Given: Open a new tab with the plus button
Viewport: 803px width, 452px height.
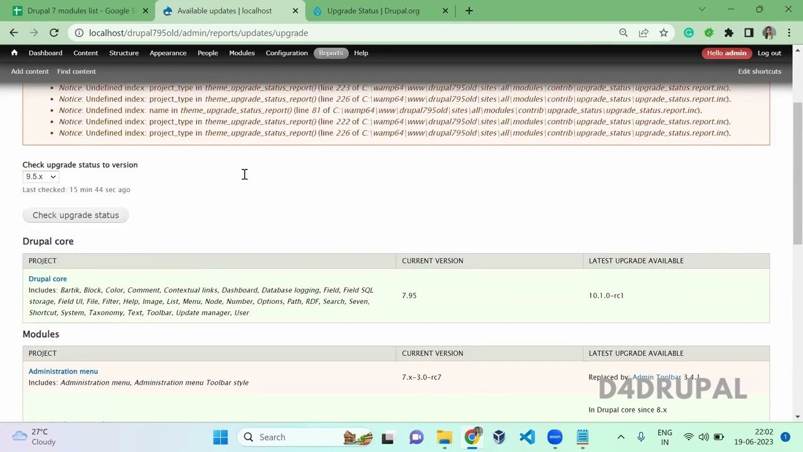Looking at the screenshot, I should pos(469,11).
